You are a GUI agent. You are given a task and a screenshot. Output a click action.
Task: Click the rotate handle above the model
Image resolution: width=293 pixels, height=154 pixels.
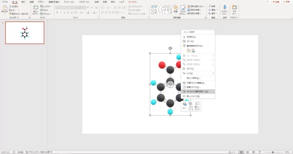coord(170,48)
